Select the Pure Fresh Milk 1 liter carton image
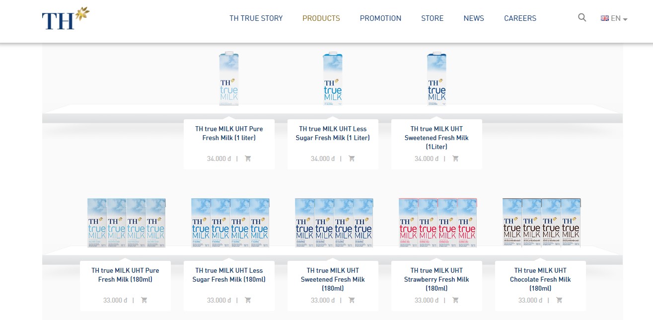 (x=229, y=79)
